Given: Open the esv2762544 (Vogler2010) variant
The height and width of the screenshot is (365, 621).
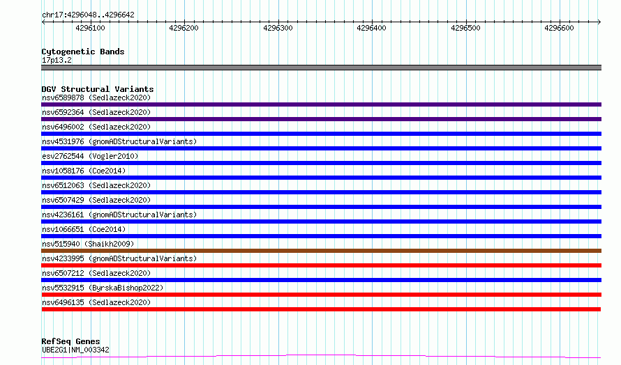Looking at the screenshot, I should [90, 156].
